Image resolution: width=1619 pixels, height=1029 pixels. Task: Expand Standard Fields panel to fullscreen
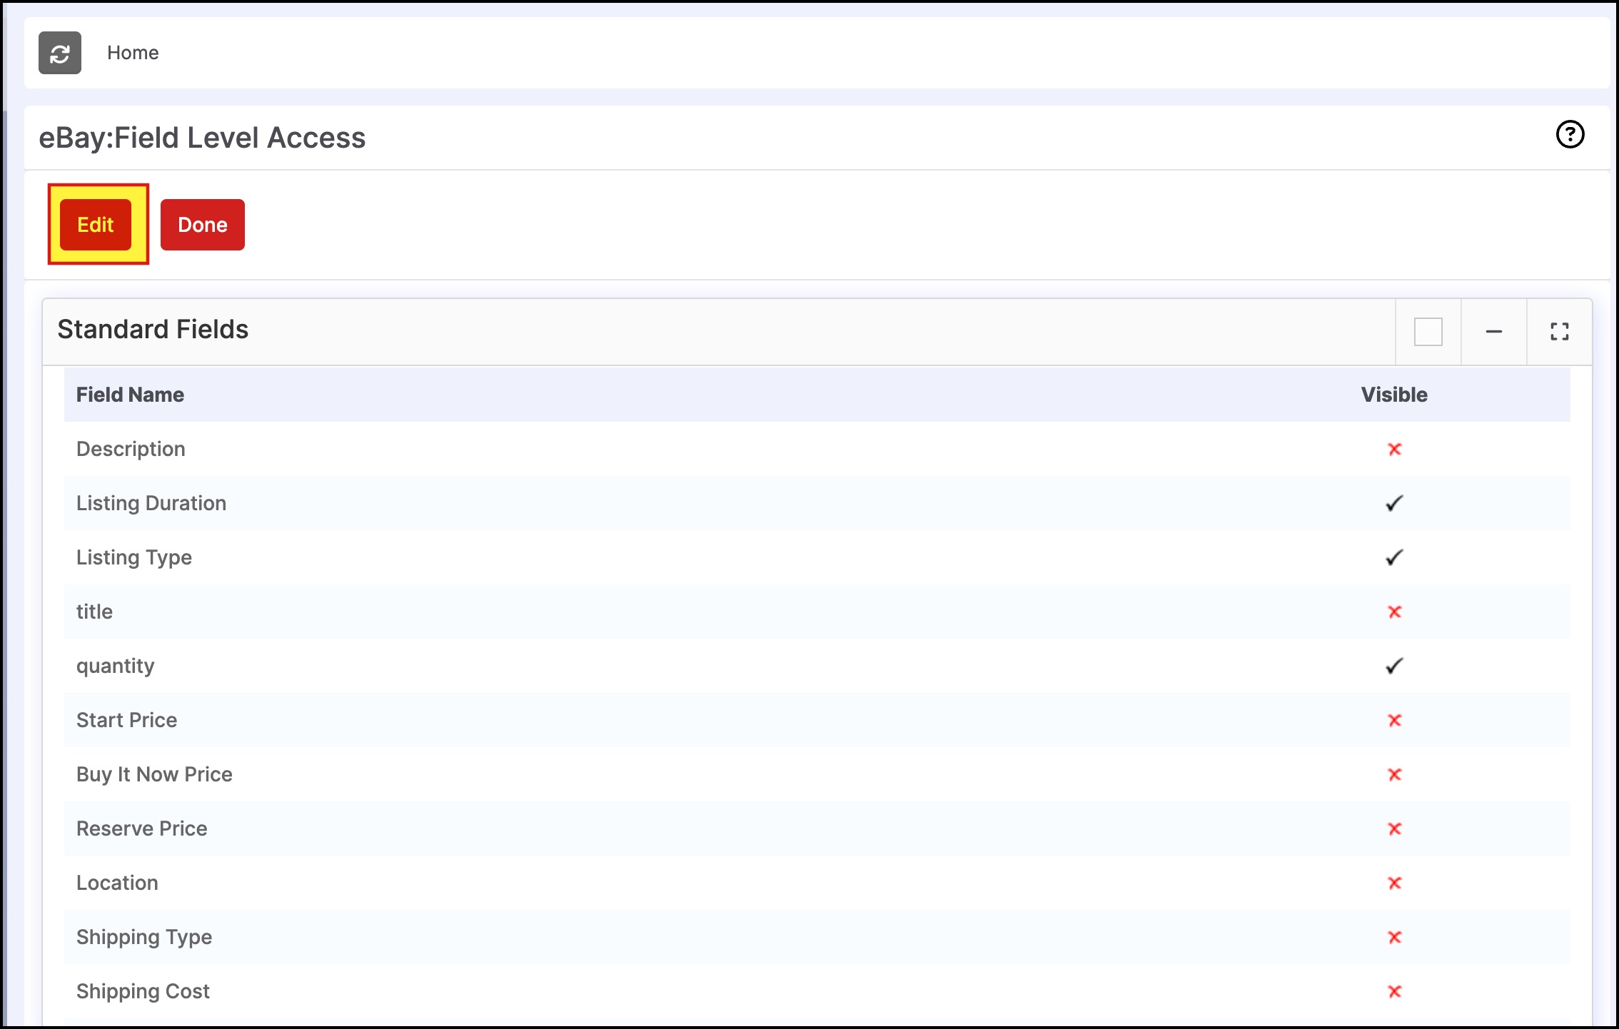click(x=1559, y=332)
